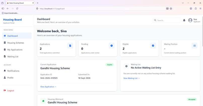
Task: Click Import bookmarks in bookmarks bar
Action: [10, 13]
